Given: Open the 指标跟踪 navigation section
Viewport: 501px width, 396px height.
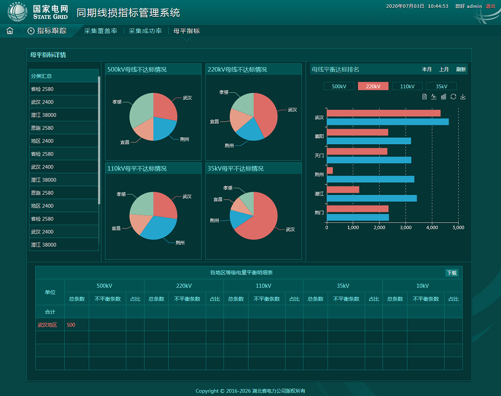Looking at the screenshot, I should [52, 31].
